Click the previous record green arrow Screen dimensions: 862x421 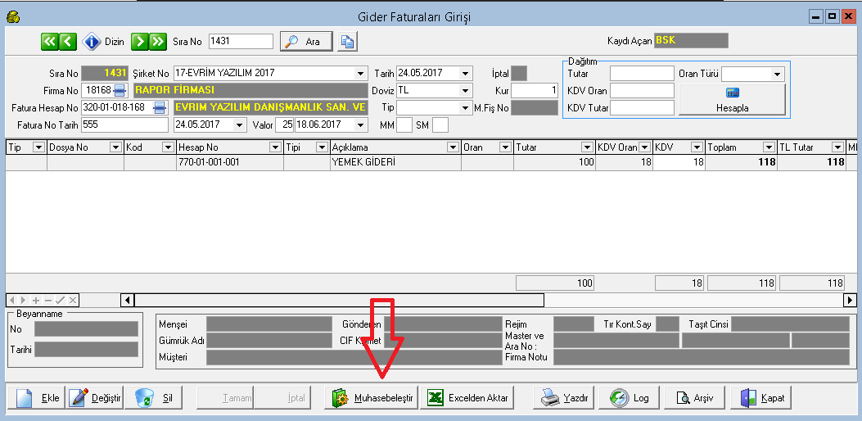pos(67,41)
